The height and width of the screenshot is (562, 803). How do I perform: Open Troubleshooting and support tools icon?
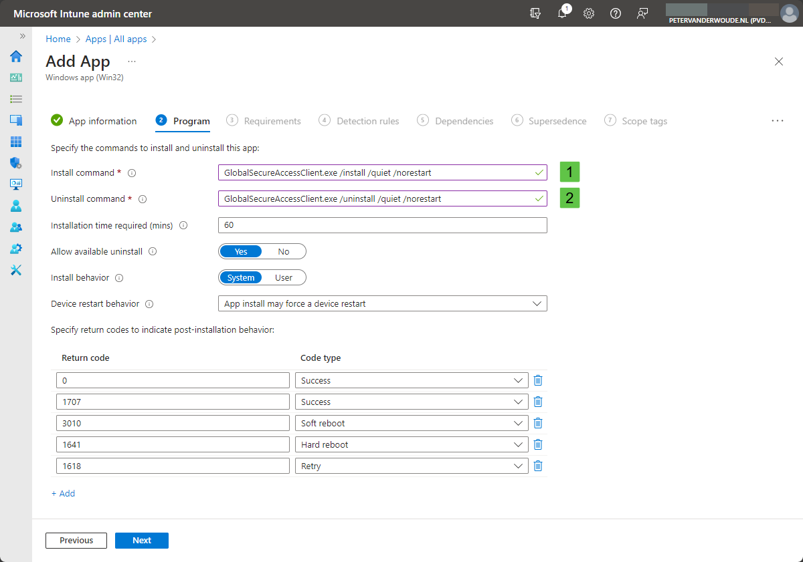tap(15, 270)
